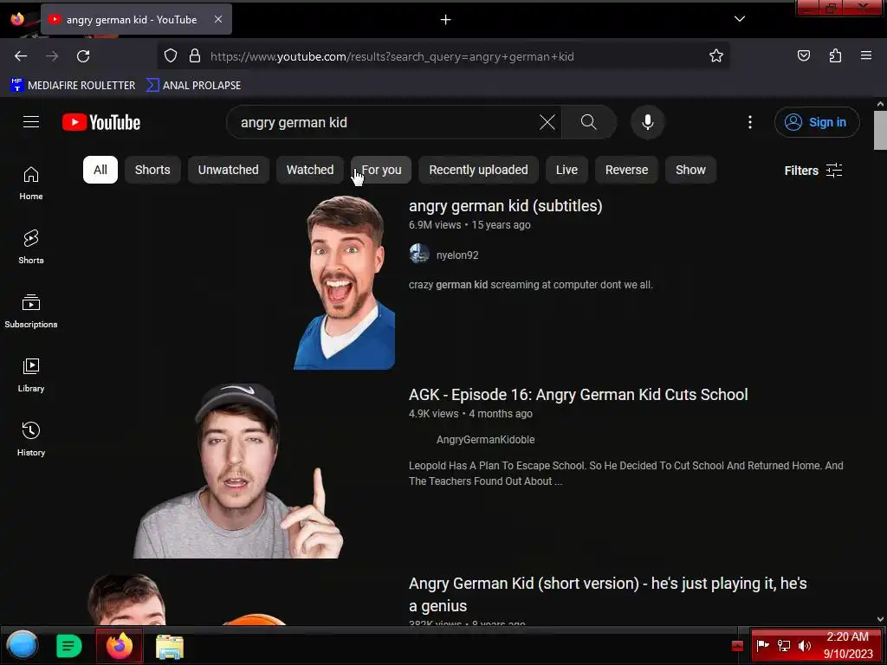Click the forward navigation arrow
Viewport: 887px width, 665px height.
(52, 56)
